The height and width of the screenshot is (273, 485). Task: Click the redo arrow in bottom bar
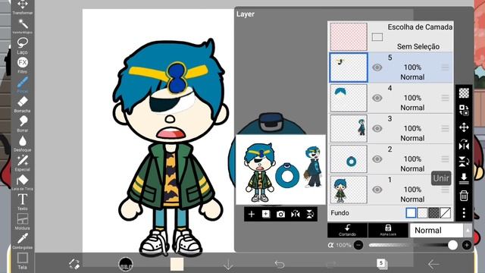pos(330,265)
